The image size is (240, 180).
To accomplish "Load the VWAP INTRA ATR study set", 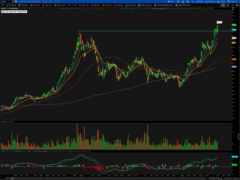I will [x=182, y=5].
